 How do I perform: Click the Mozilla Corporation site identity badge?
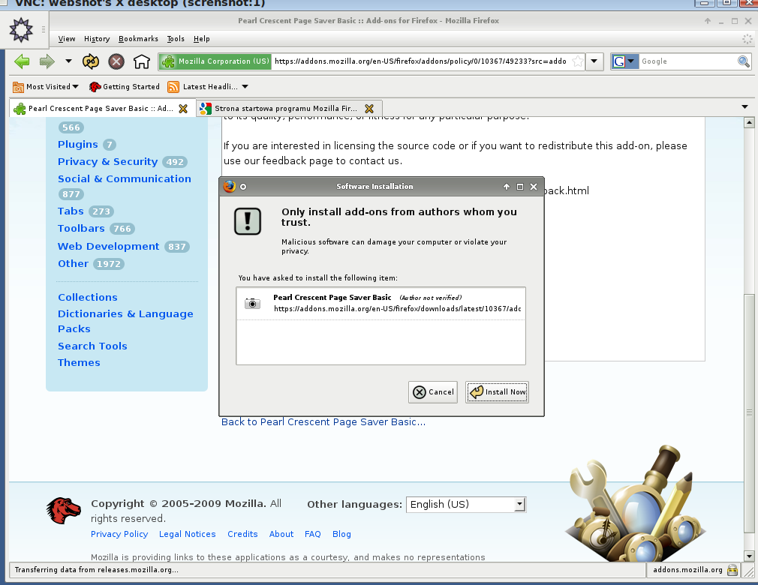coord(215,61)
